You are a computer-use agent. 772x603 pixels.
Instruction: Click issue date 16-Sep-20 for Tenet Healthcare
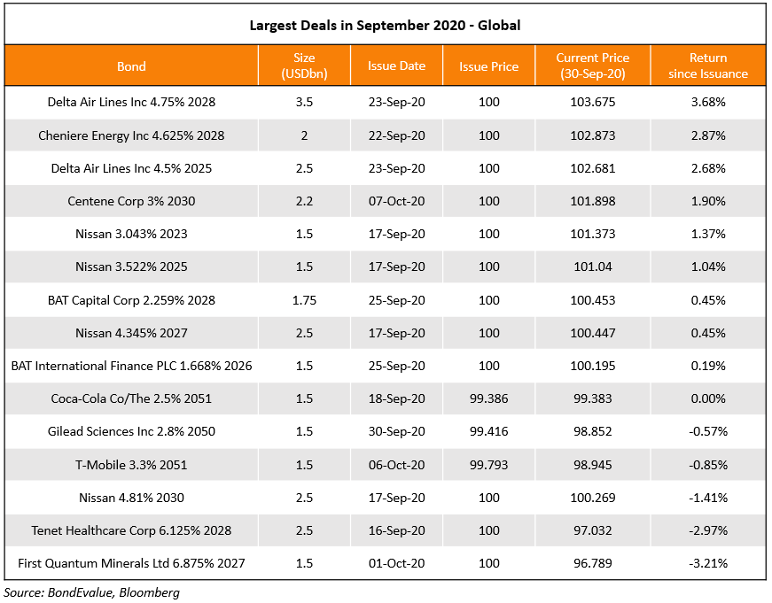click(x=396, y=530)
